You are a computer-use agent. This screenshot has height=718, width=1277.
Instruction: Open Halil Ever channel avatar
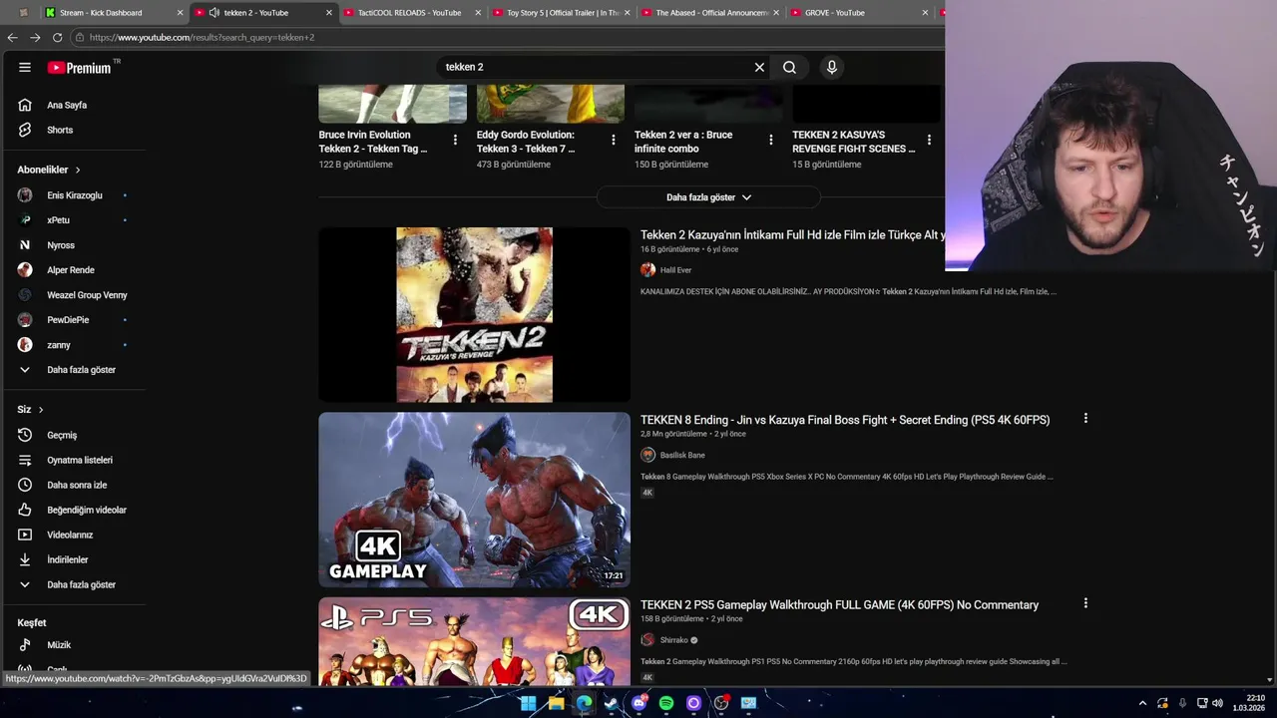tap(647, 270)
